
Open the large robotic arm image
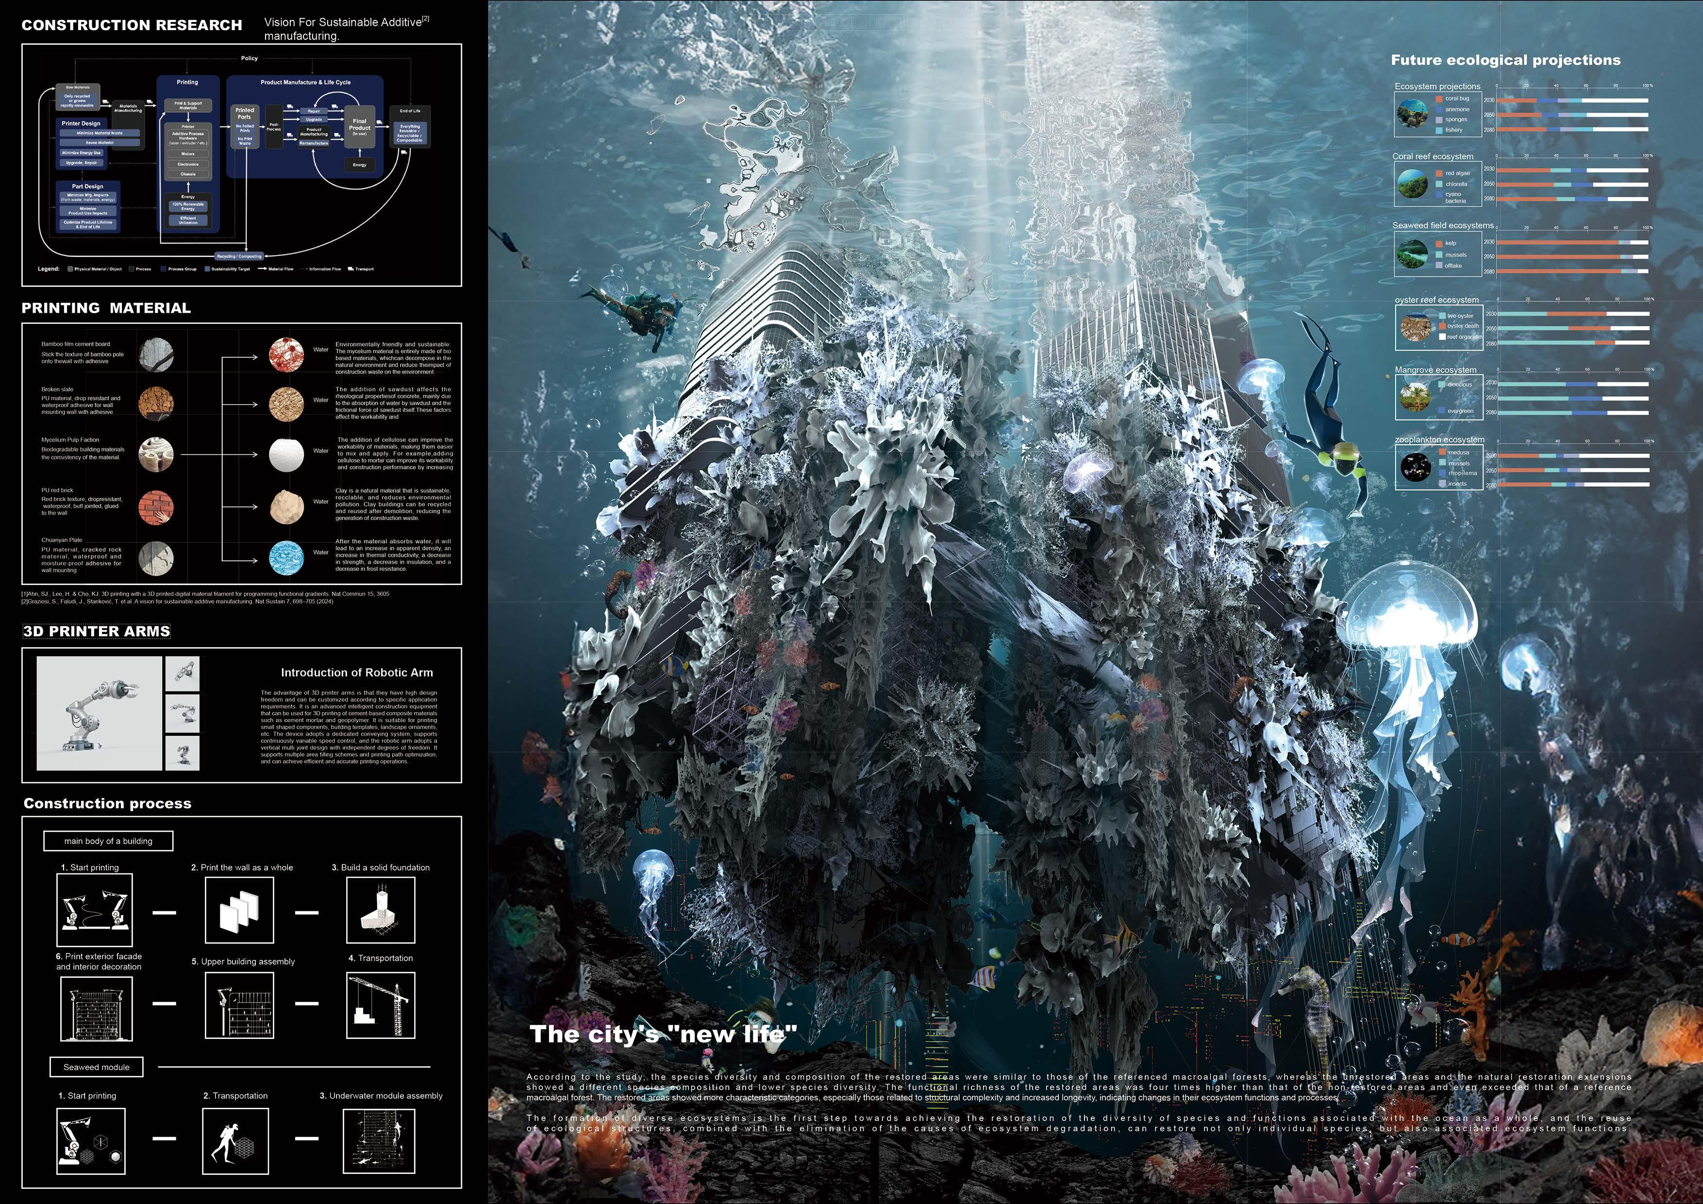[x=100, y=713]
